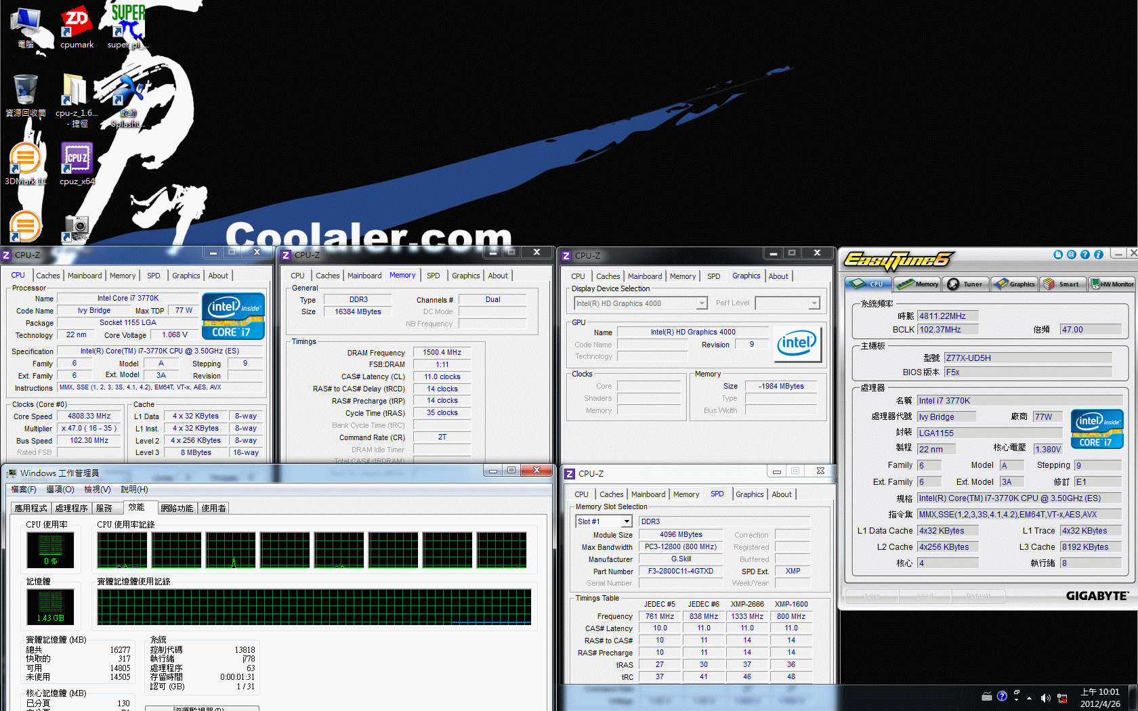Open Mainboard tab in CPU-Z Memory window
The height and width of the screenshot is (711, 1138).
click(364, 276)
